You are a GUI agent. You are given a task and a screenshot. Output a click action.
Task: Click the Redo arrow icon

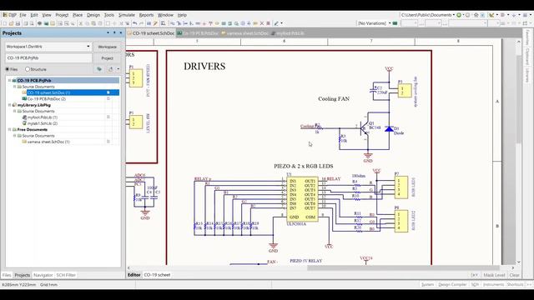click(141, 23)
